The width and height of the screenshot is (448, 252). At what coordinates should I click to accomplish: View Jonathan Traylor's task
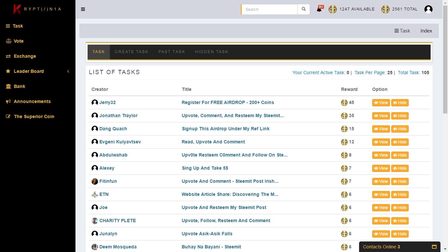coord(381,116)
